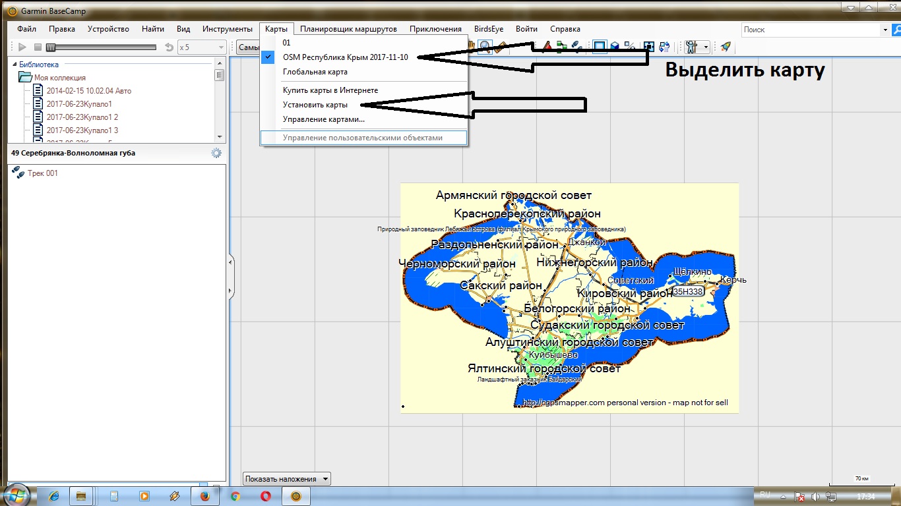Choose Купить карты в Интернете
This screenshot has width=901, height=506.
click(330, 90)
